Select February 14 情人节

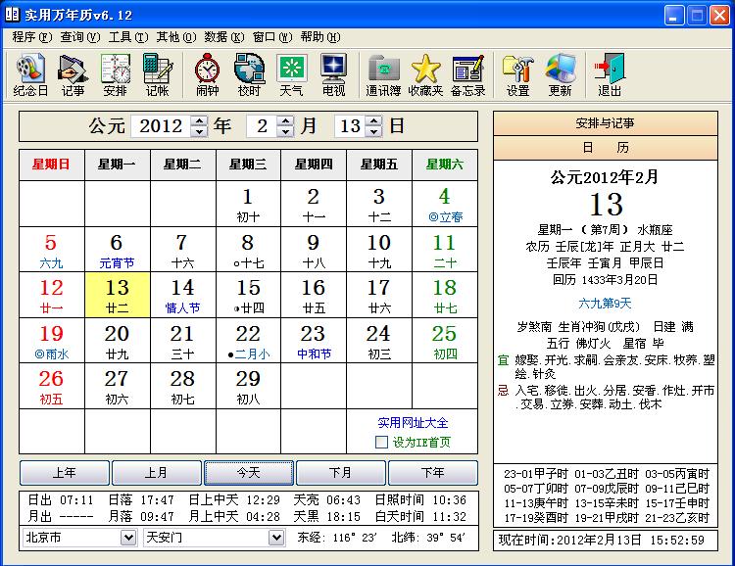tap(183, 295)
